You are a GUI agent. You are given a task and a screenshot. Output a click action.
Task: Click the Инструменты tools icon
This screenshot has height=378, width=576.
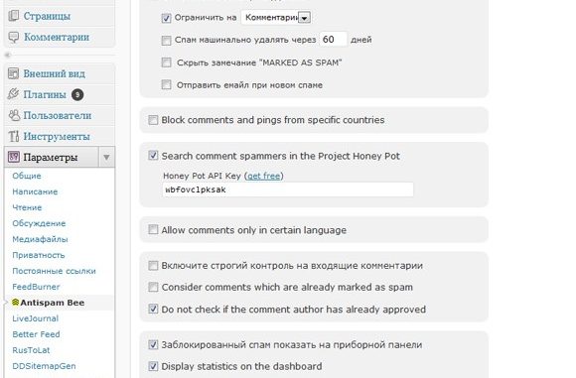click(14, 136)
